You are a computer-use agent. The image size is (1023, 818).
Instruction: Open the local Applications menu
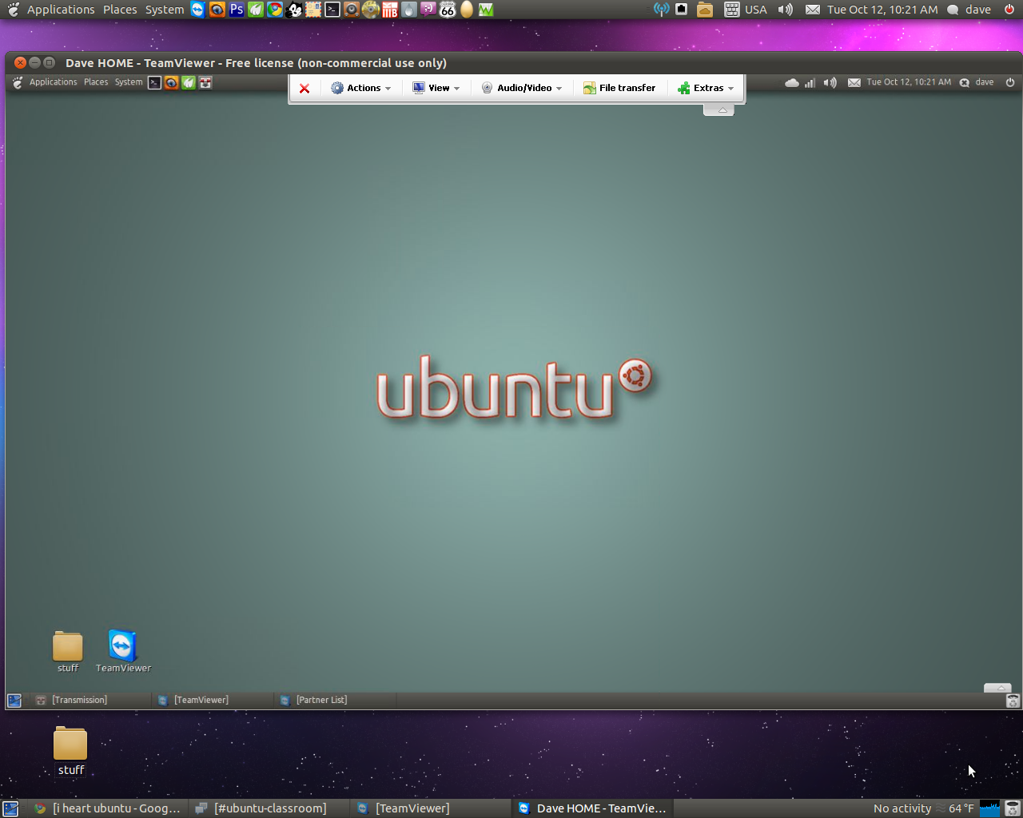click(61, 10)
